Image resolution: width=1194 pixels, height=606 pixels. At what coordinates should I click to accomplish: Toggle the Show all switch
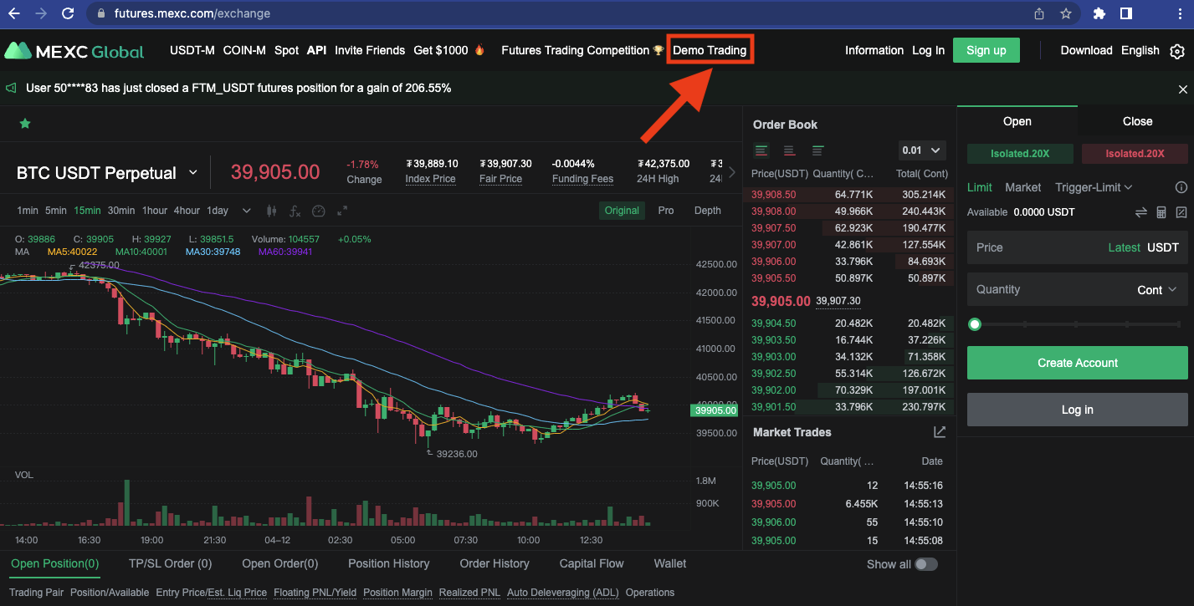pyautogui.click(x=926, y=564)
